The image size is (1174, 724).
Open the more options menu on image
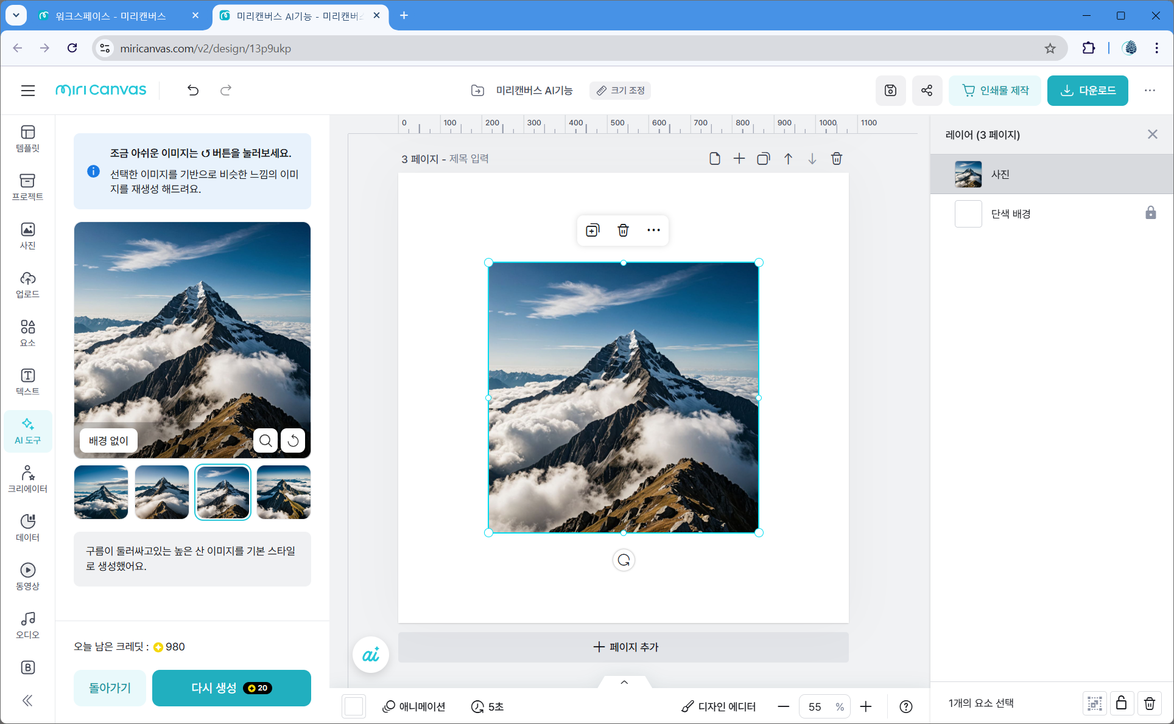click(x=653, y=230)
